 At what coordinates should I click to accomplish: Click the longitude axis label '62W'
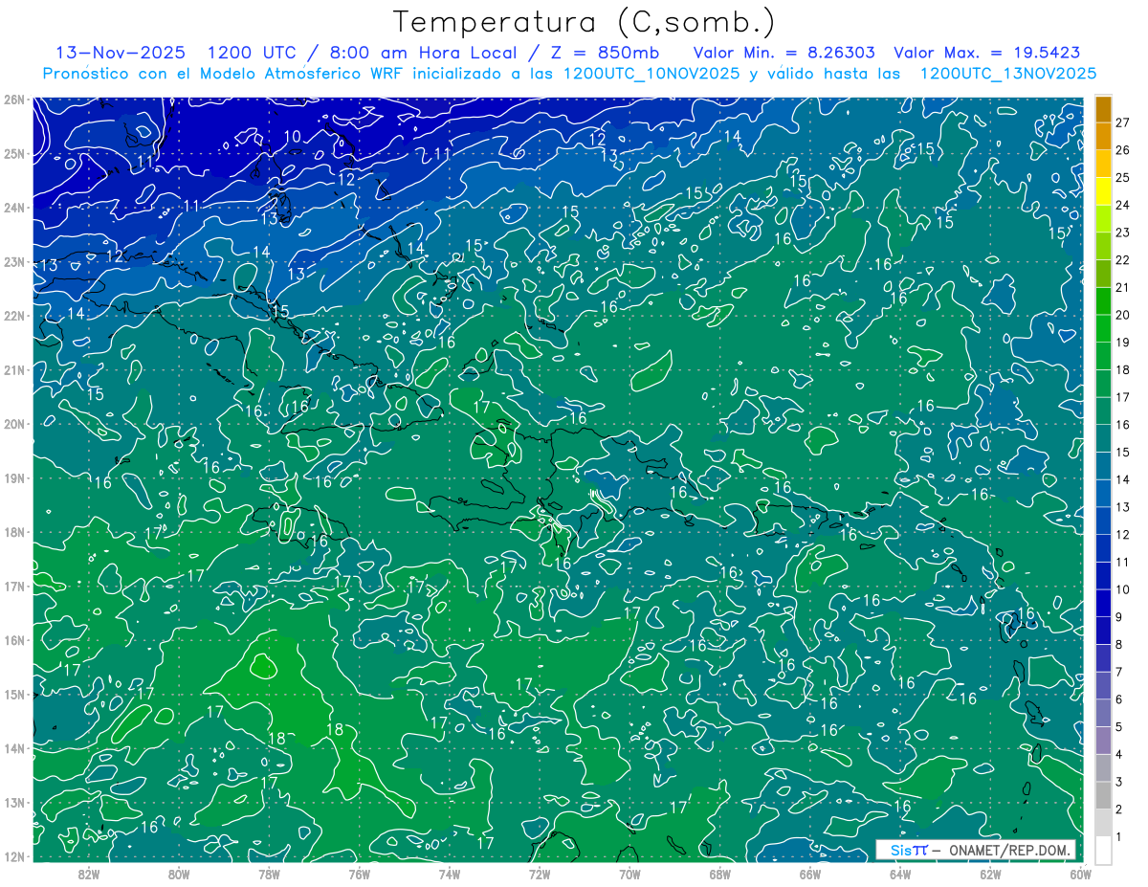pyautogui.click(x=989, y=874)
